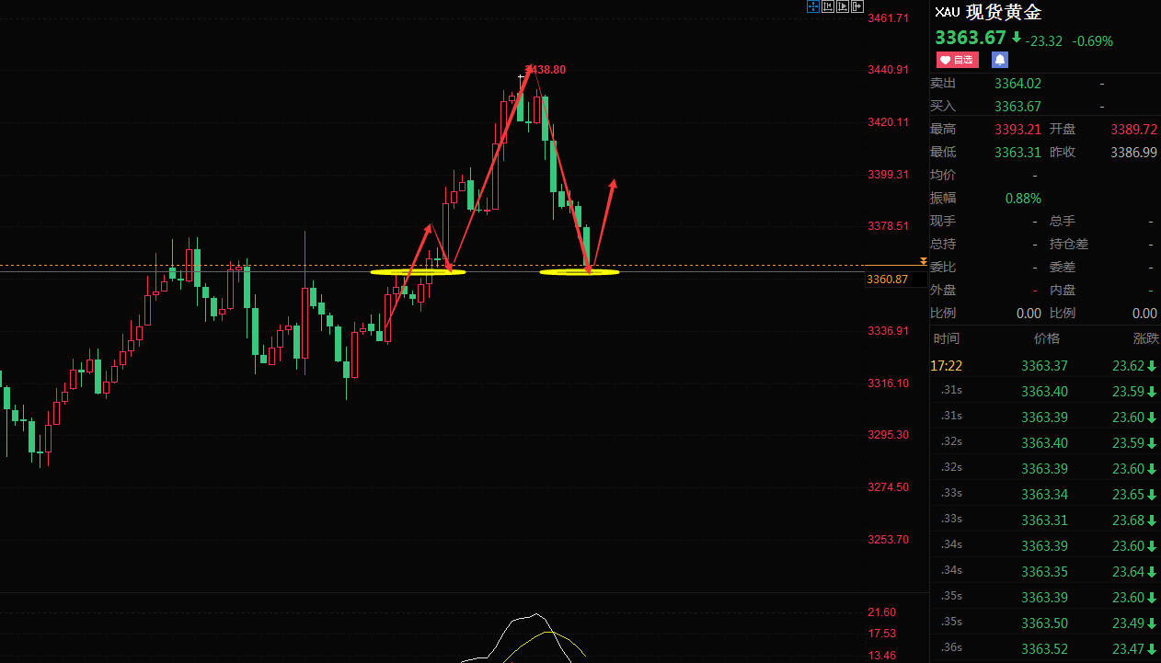Click the 3461.71 axis price label
The height and width of the screenshot is (663, 1161).
click(889, 17)
